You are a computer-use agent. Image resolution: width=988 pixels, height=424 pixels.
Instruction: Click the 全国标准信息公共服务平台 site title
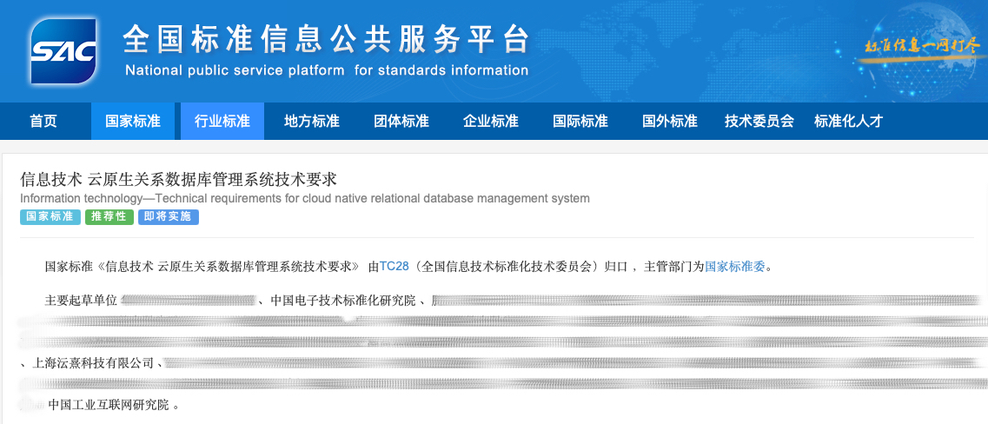(x=326, y=39)
